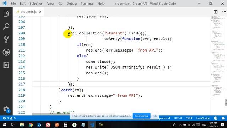Open the Debug view in activity bar
This screenshot has width=227, height=128.
pyautogui.click(x=6, y=52)
